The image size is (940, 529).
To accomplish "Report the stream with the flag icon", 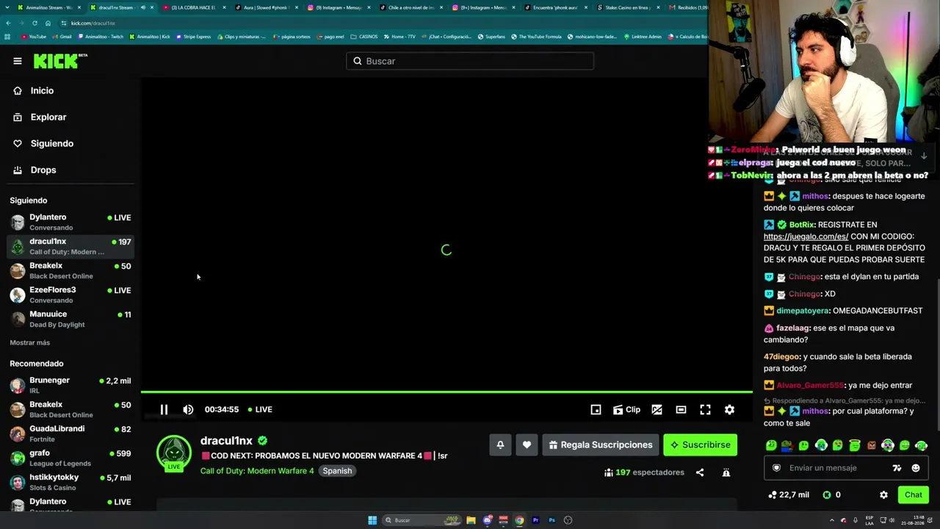I will (726, 472).
